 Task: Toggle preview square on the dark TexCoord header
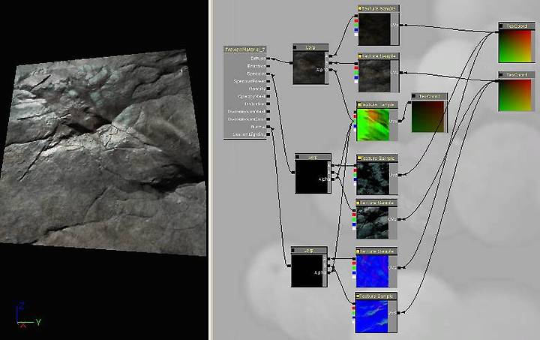(413, 96)
